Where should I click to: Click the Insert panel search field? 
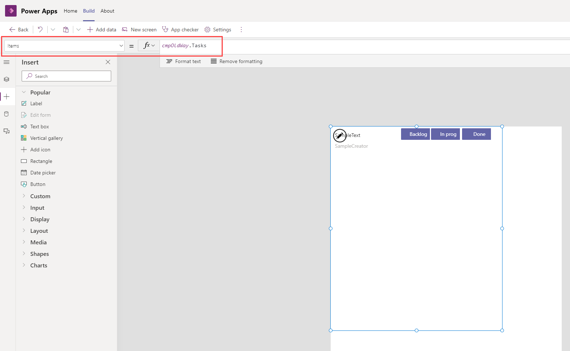[x=66, y=76]
